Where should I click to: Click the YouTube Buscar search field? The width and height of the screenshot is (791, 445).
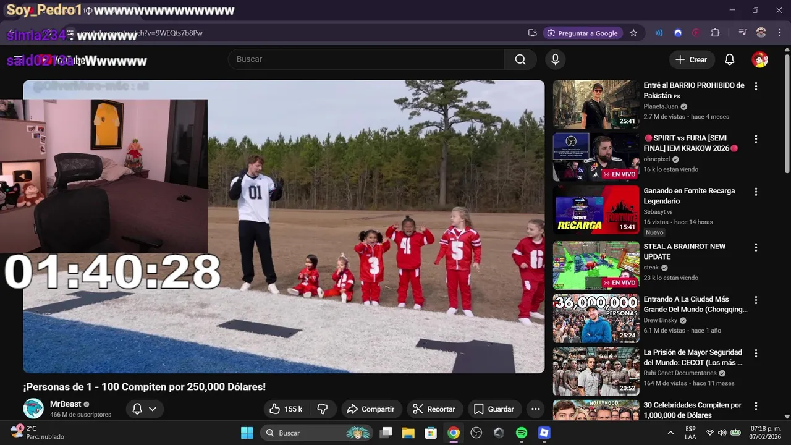(x=366, y=59)
